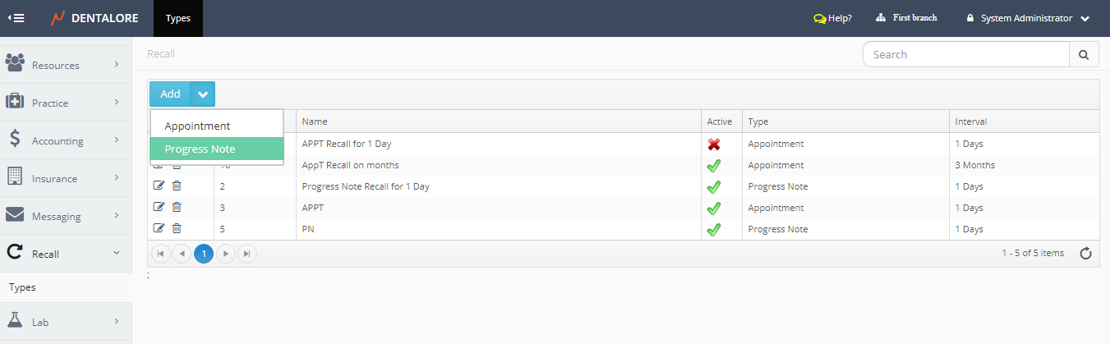Click the Add button
The image size is (1110, 344).
[170, 94]
